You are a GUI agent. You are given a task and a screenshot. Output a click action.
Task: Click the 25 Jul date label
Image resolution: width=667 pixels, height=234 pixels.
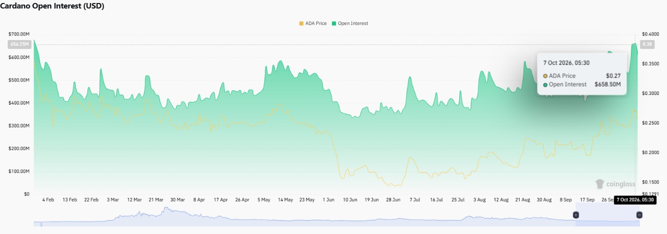click(458, 199)
